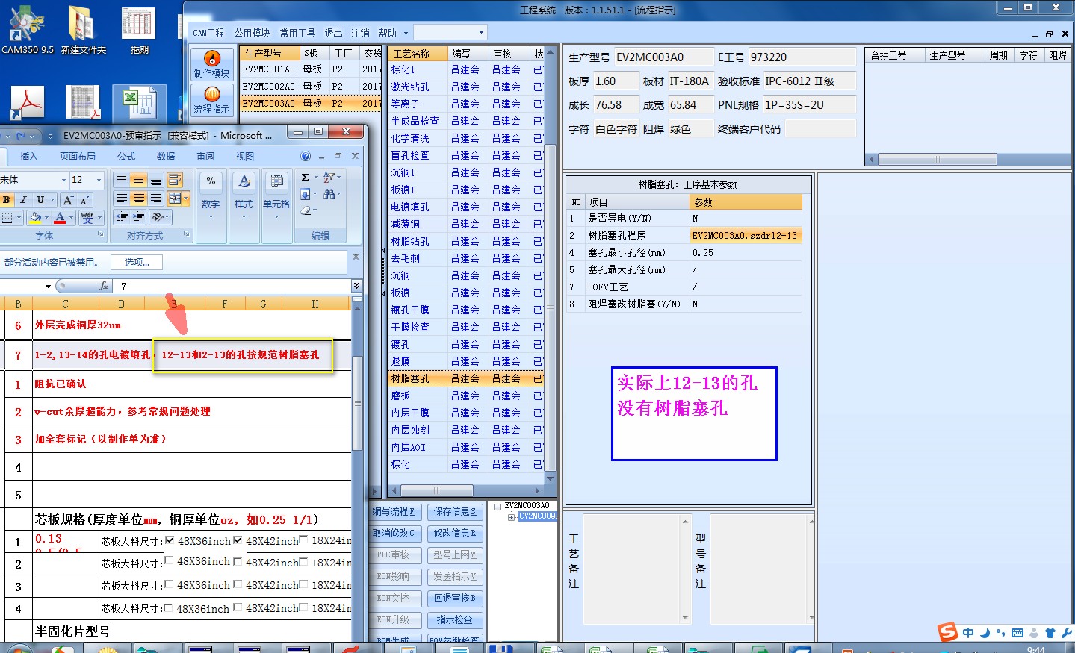Switch to Excel 页面布局 tab
Screen dimensions: 1075x653
pyautogui.click(x=78, y=157)
